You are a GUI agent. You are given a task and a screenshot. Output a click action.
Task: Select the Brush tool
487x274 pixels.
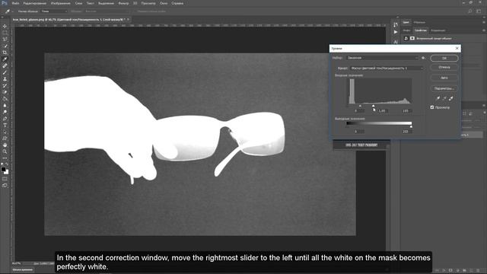pyautogui.click(x=5, y=72)
